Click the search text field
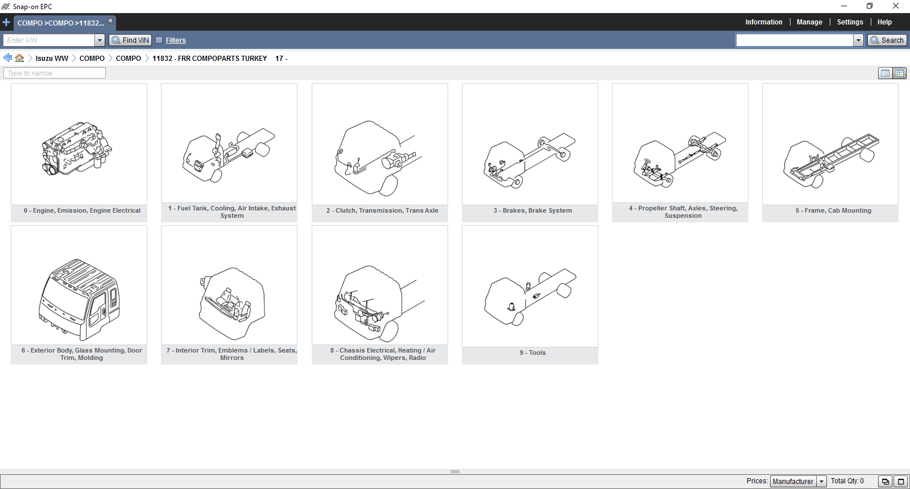Image resolution: width=910 pixels, height=489 pixels. (x=795, y=40)
